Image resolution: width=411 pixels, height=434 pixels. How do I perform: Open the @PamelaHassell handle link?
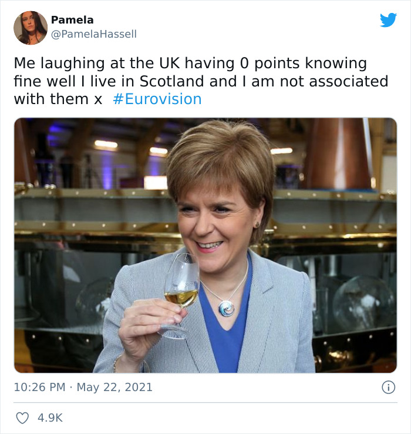tap(94, 34)
